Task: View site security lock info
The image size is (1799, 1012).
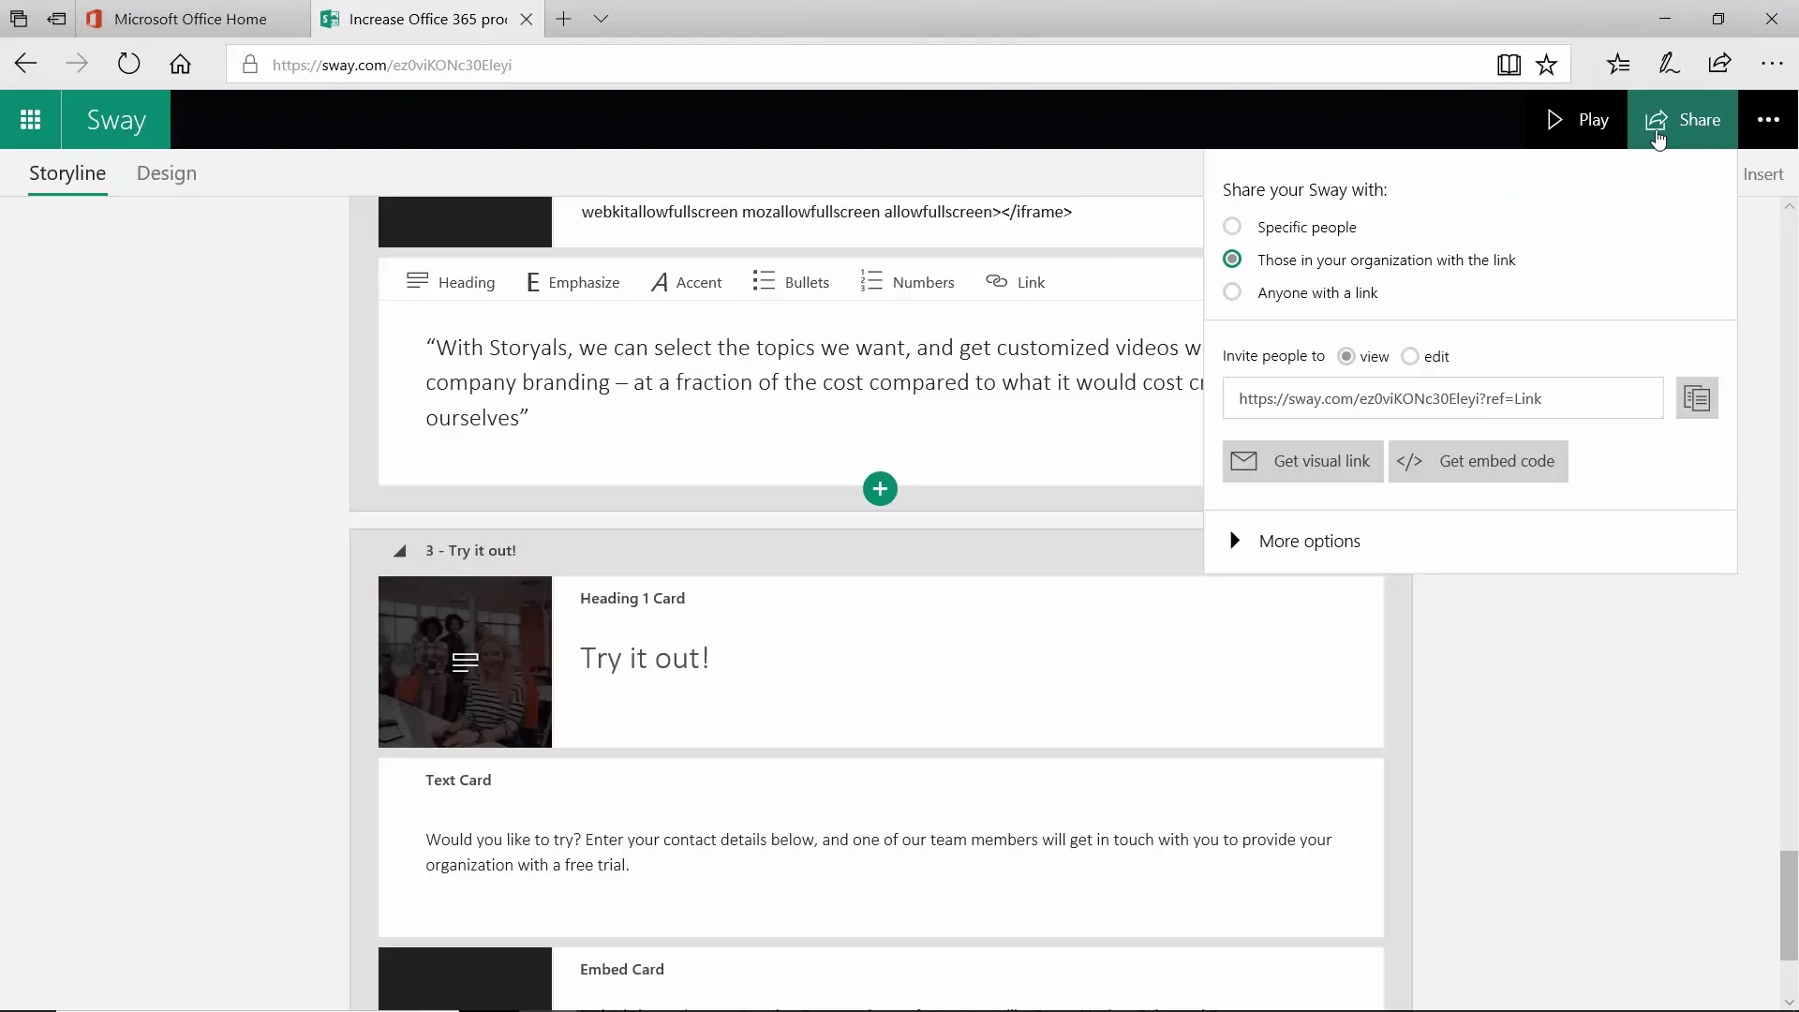Action: click(249, 64)
